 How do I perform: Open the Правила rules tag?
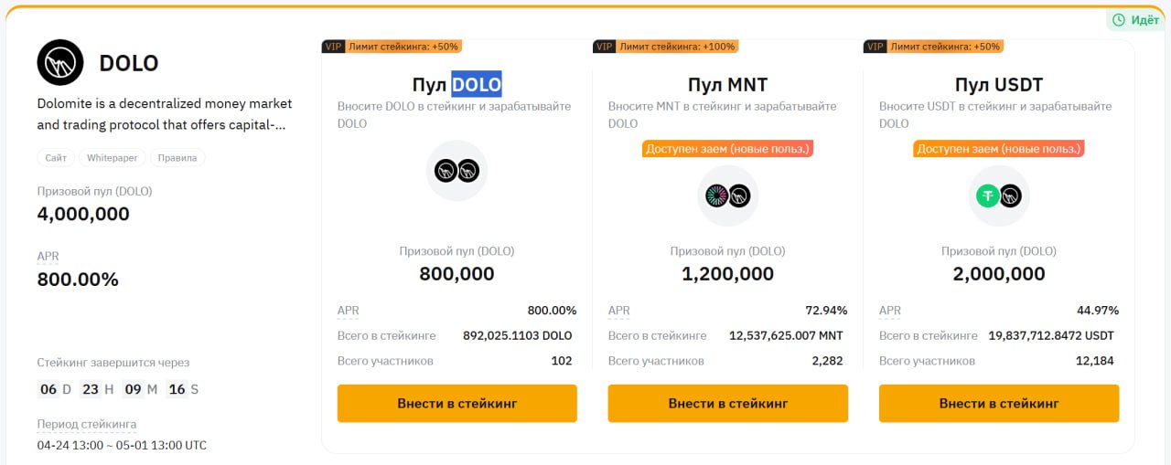pyautogui.click(x=177, y=158)
